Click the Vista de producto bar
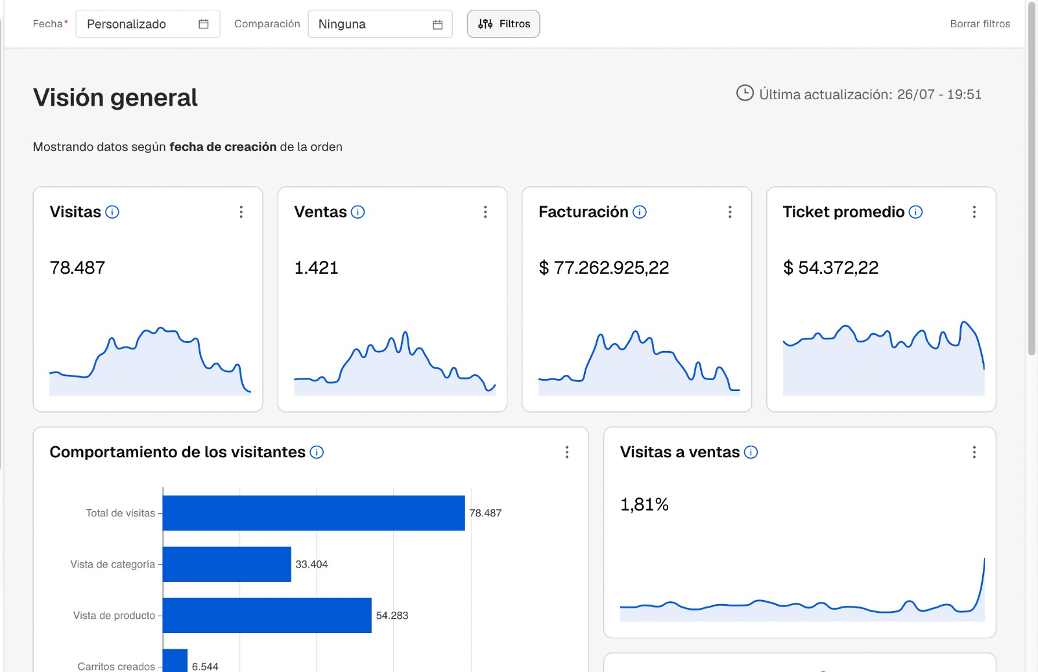This screenshot has width=1038, height=672. (x=267, y=616)
